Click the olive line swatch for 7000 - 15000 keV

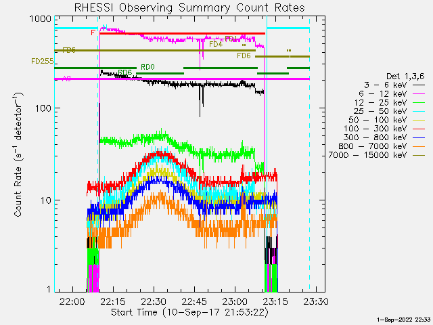tap(419, 155)
